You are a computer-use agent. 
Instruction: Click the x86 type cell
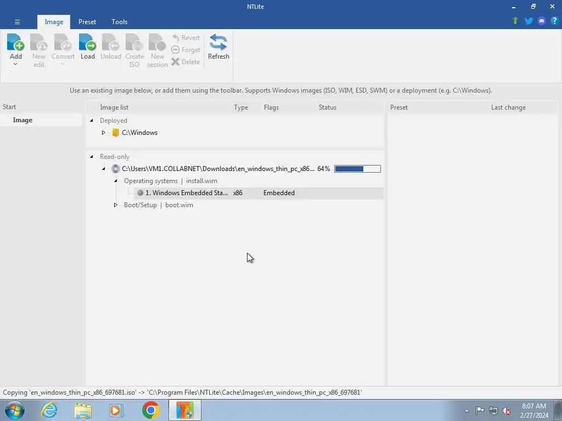point(238,193)
